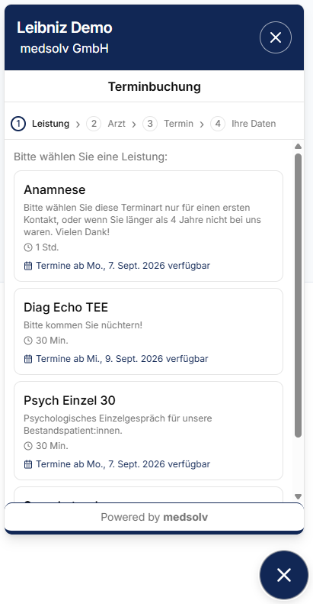Choose the Psych Einzel 30 service
Viewport: 313px width, 604px height.
149,431
